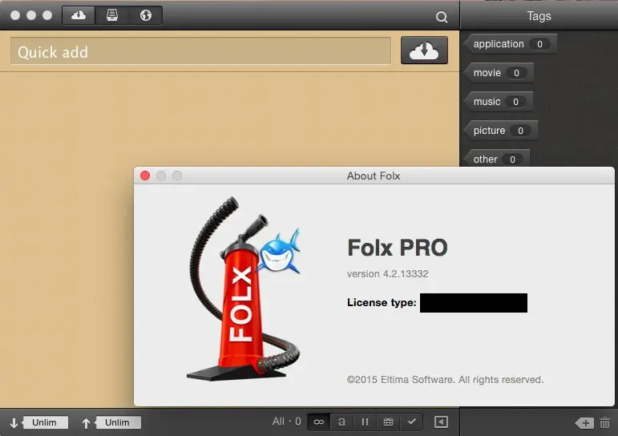Click the 'All · 0' task counter
618x436 pixels.
point(286,422)
